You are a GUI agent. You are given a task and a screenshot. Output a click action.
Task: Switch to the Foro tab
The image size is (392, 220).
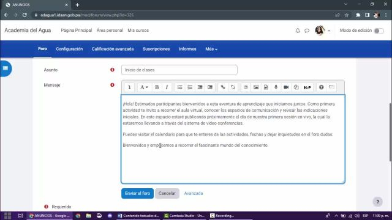point(42,49)
